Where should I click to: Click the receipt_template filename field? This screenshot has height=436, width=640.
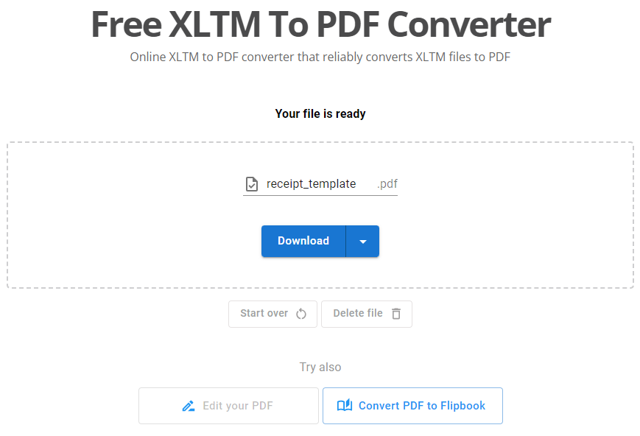point(311,184)
